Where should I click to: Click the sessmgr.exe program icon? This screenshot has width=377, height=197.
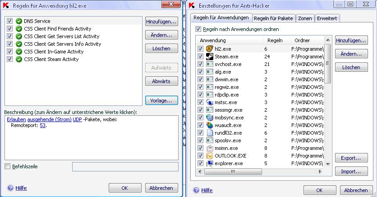[210, 110]
